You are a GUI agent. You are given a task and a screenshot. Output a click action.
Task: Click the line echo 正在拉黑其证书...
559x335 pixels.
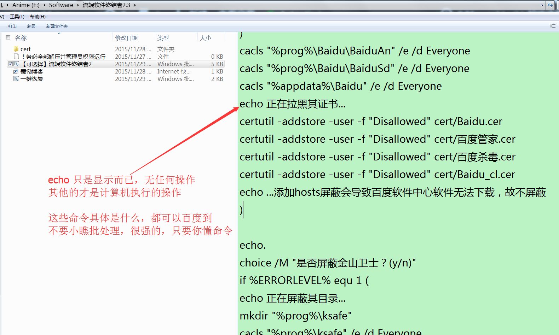click(293, 104)
